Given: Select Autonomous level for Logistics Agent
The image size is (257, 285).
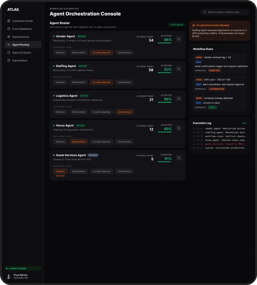Looking at the screenshot, I should point(124,112).
